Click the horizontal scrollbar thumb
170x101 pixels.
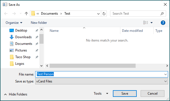93,66
